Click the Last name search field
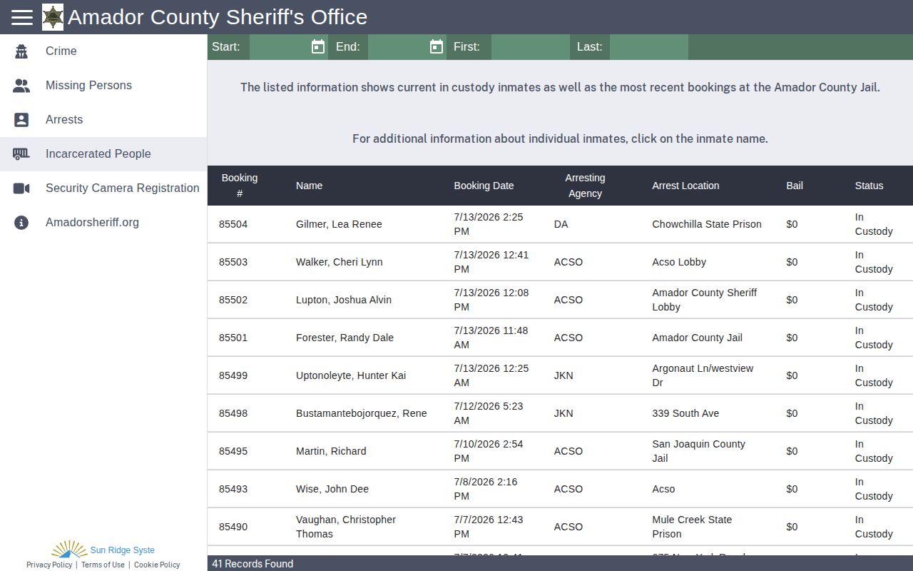 pos(649,47)
